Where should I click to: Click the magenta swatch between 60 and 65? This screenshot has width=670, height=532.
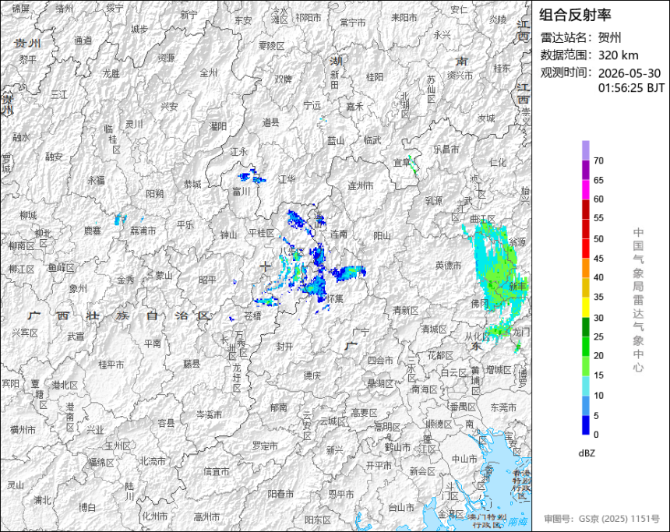tap(585, 189)
